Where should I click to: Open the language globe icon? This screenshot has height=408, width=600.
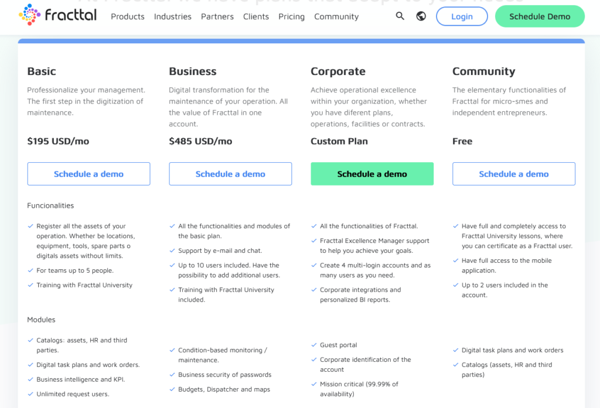tap(421, 16)
